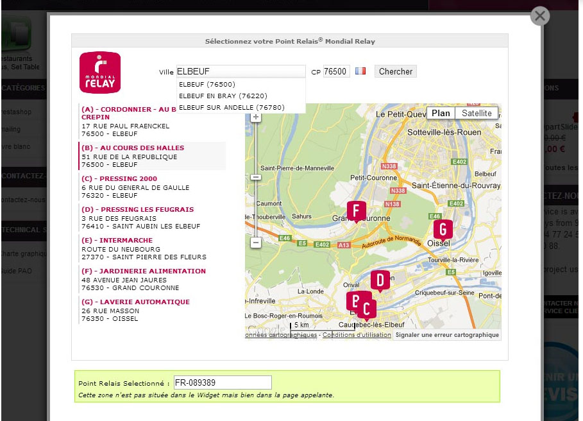Click Saint-Étienne-du-Rouvray label on map
This screenshot has height=421, width=583.
[456, 185]
